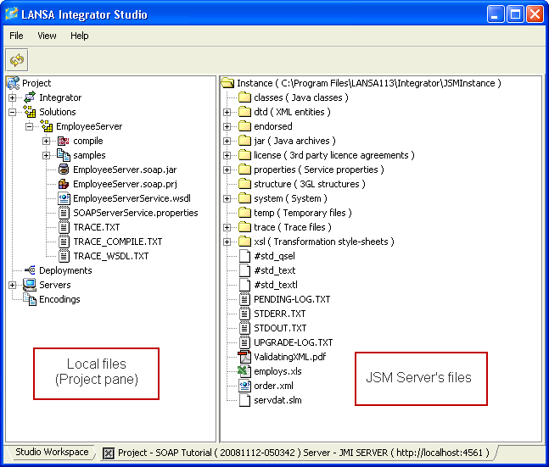Click the servdat.slm file icon
This screenshot has height=467, width=549.
(x=244, y=400)
